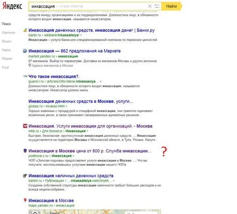Expand dropdown arrow next to bankir.ru URL

pos(114,181)
